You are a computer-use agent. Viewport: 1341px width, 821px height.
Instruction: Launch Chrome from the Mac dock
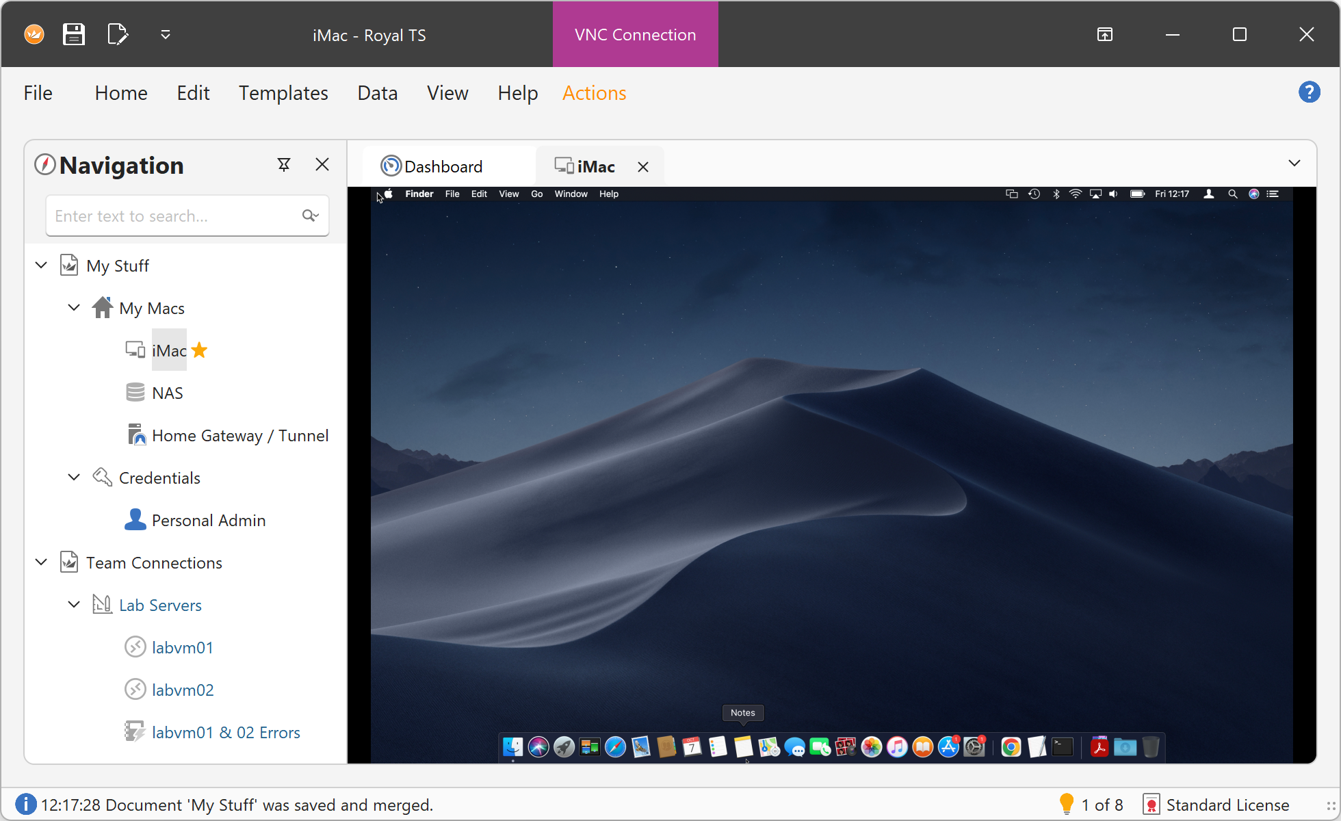point(1011,747)
